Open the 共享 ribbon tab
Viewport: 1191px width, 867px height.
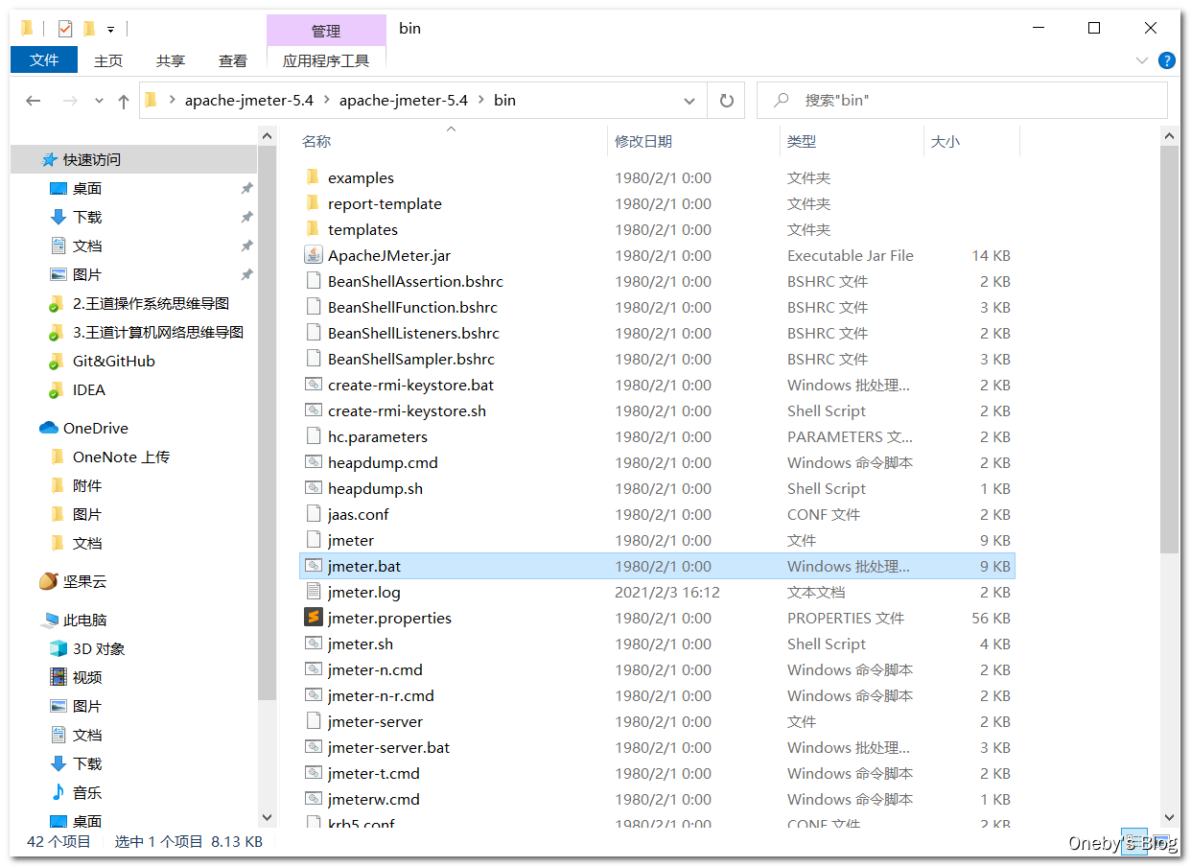tap(171, 60)
